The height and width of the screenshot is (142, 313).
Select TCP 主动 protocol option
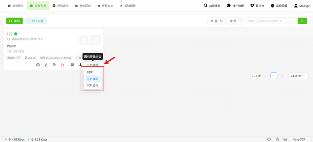pyautogui.click(x=93, y=85)
